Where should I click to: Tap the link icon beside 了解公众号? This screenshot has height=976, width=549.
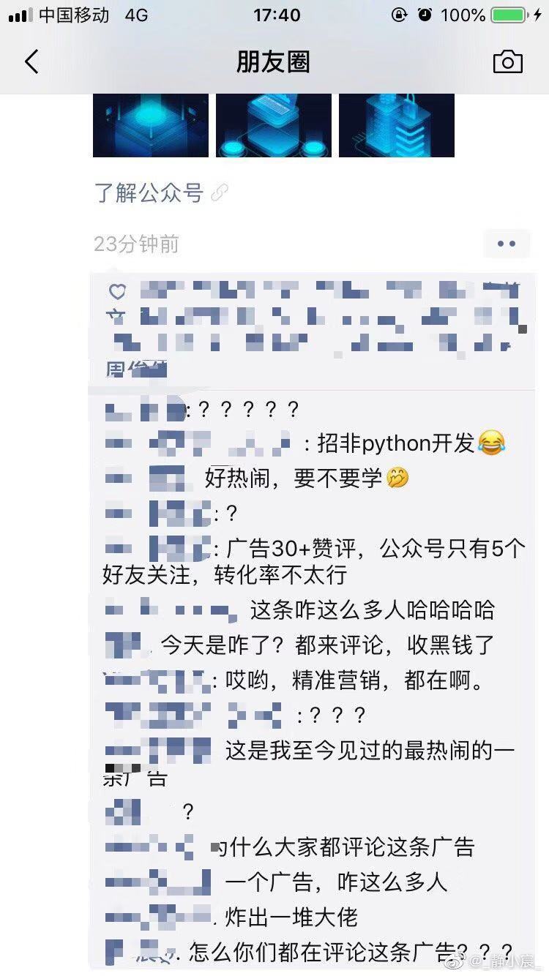219,193
